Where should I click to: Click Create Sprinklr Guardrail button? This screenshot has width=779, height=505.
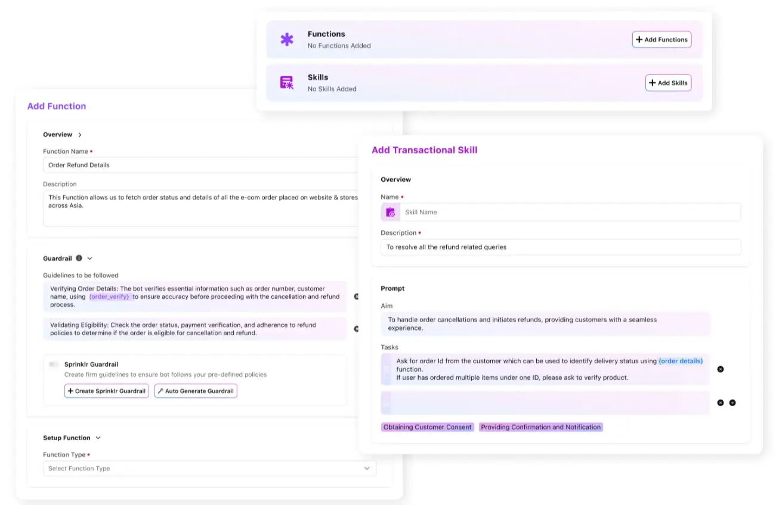click(107, 391)
